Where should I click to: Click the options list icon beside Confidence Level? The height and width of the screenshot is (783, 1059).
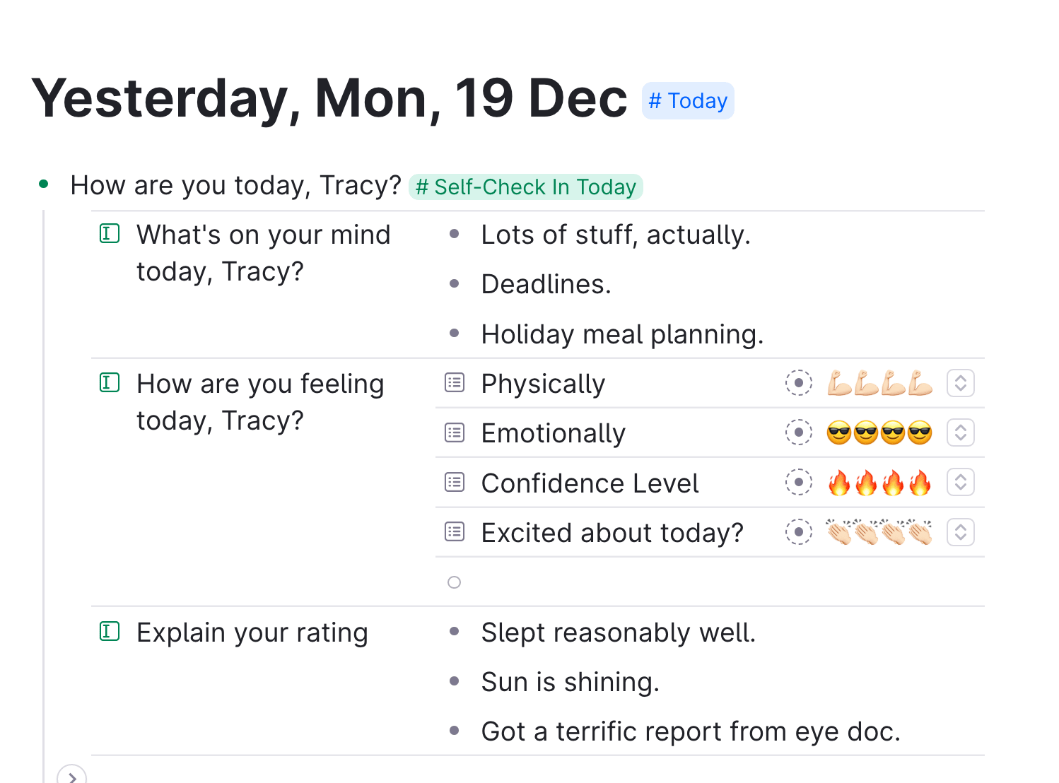[x=455, y=483]
